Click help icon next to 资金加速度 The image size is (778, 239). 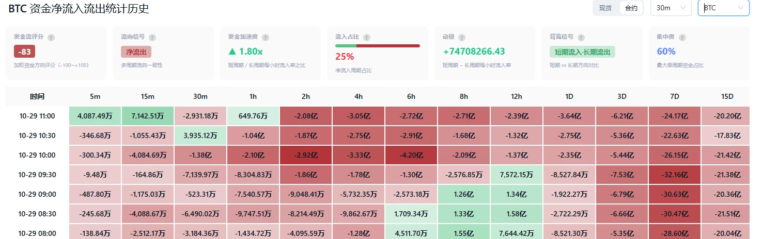[266, 38]
